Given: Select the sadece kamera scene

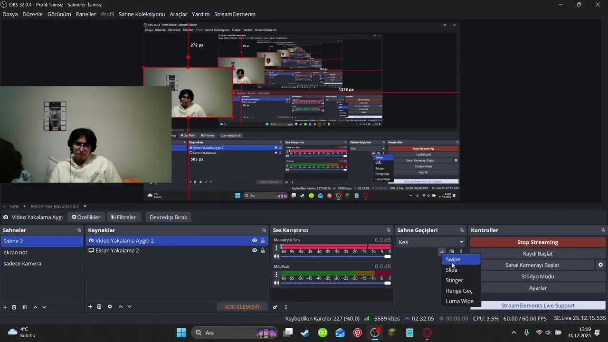Looking at the screenshot, I should coord(42,263).
